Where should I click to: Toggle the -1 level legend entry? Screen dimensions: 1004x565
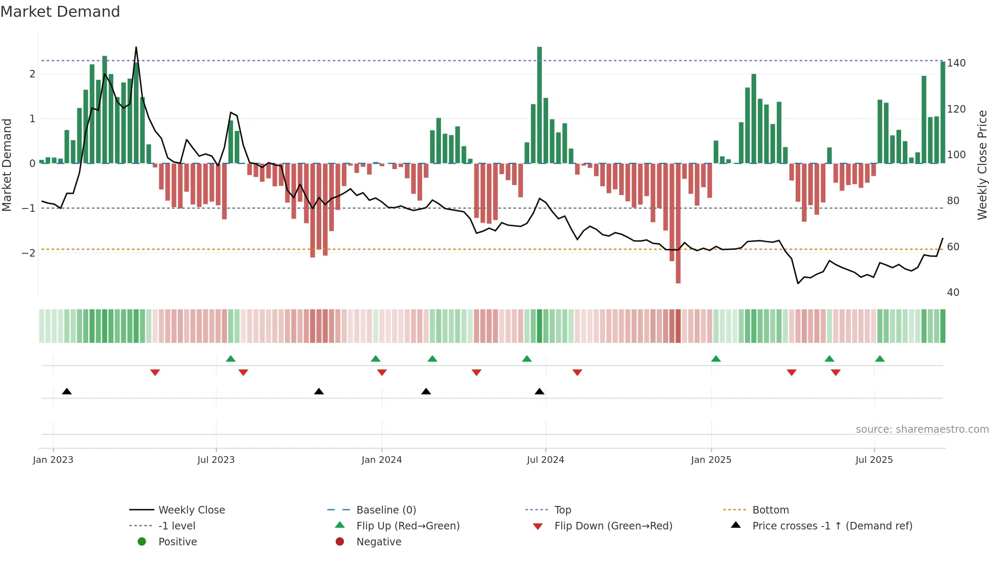point(162,526)
